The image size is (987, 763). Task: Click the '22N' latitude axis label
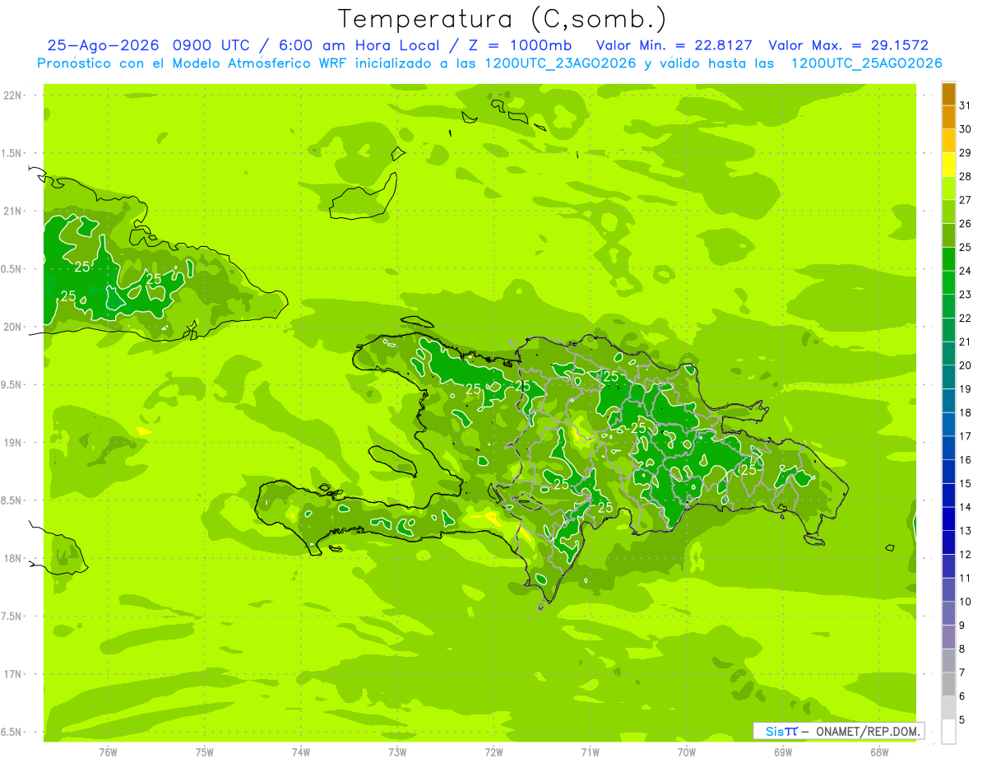click(13, 95)
